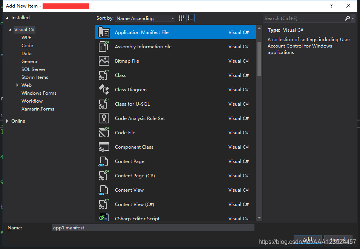360x249 pixels.
Task: Click the Content Page icon
Action: click(103, 161)
